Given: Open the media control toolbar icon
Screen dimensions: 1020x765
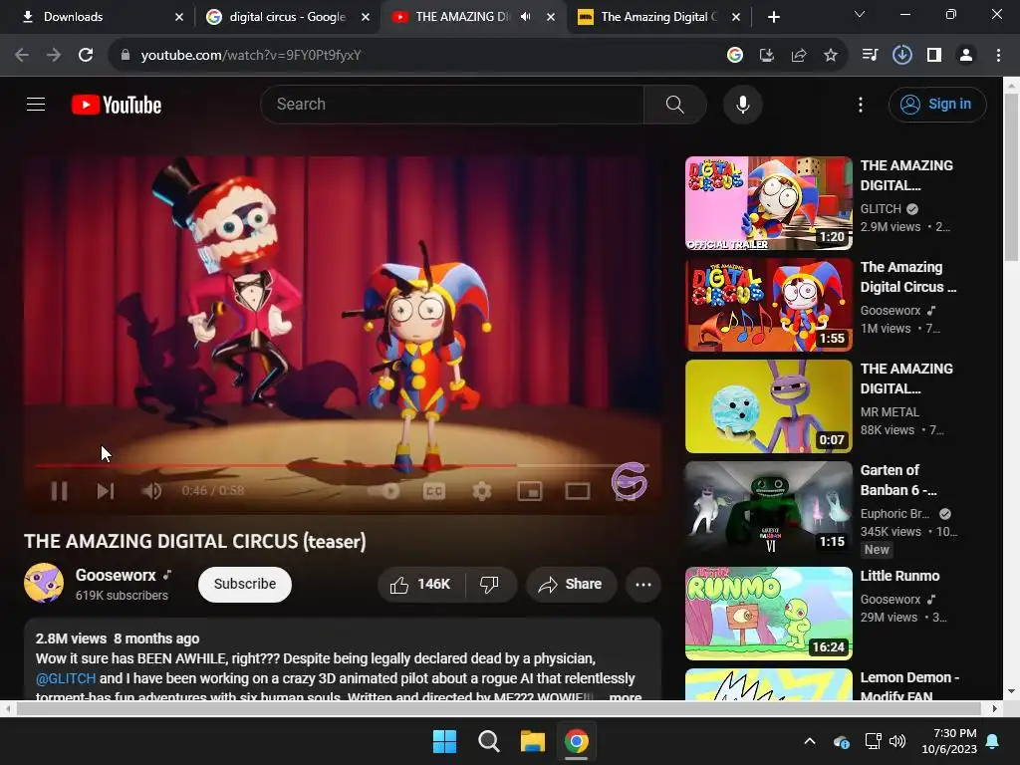Looking at the screenshot, I should pyautogui.click(x=870, y=56).
